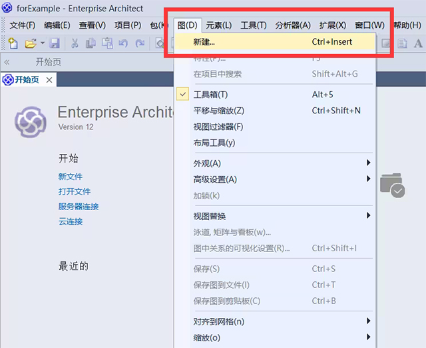Open the 查看(V) menu
Image resolution: width=426 pixels, height=348 pixels.
(x=93, y=25)
